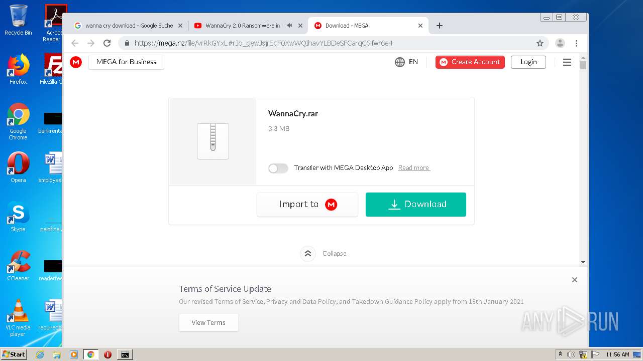Click the green Download button

click(x=416, y=205)
